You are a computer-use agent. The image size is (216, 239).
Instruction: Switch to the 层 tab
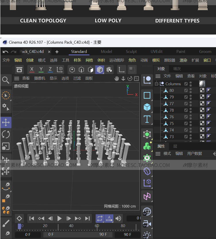[175, 146]
